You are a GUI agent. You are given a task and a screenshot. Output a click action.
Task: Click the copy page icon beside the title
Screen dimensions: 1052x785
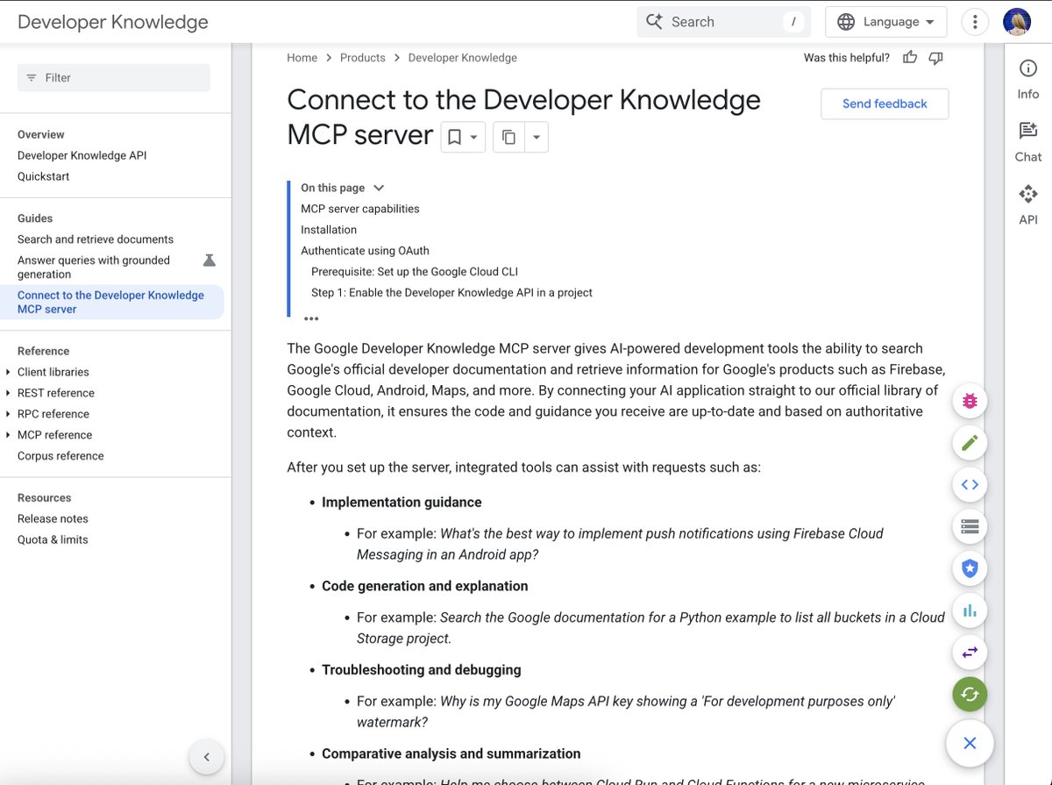click(508, 137)
